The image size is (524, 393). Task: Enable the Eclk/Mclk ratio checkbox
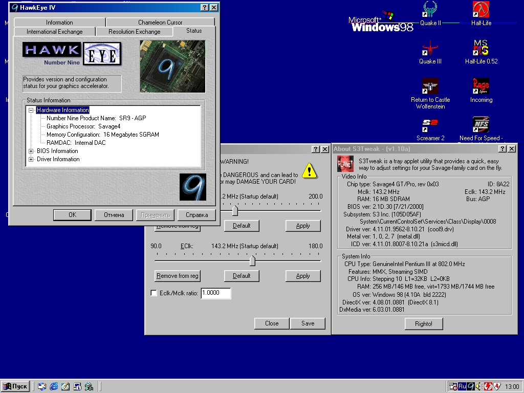(154, 293)
